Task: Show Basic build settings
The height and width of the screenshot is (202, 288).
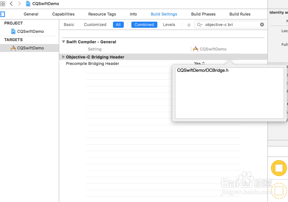Action: pos(69,24)
